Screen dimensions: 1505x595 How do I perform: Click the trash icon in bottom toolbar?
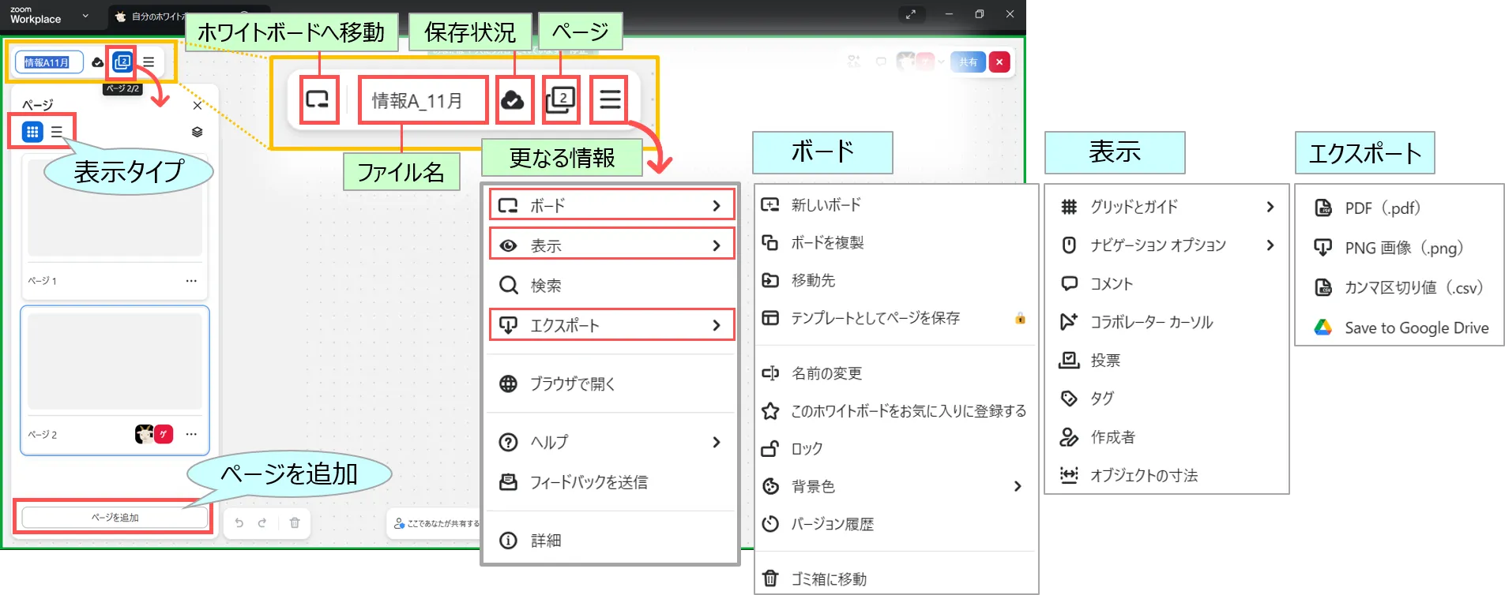point(295,522)
